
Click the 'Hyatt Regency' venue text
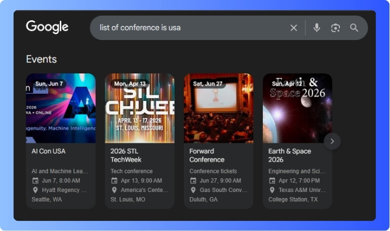coord(64,190)
